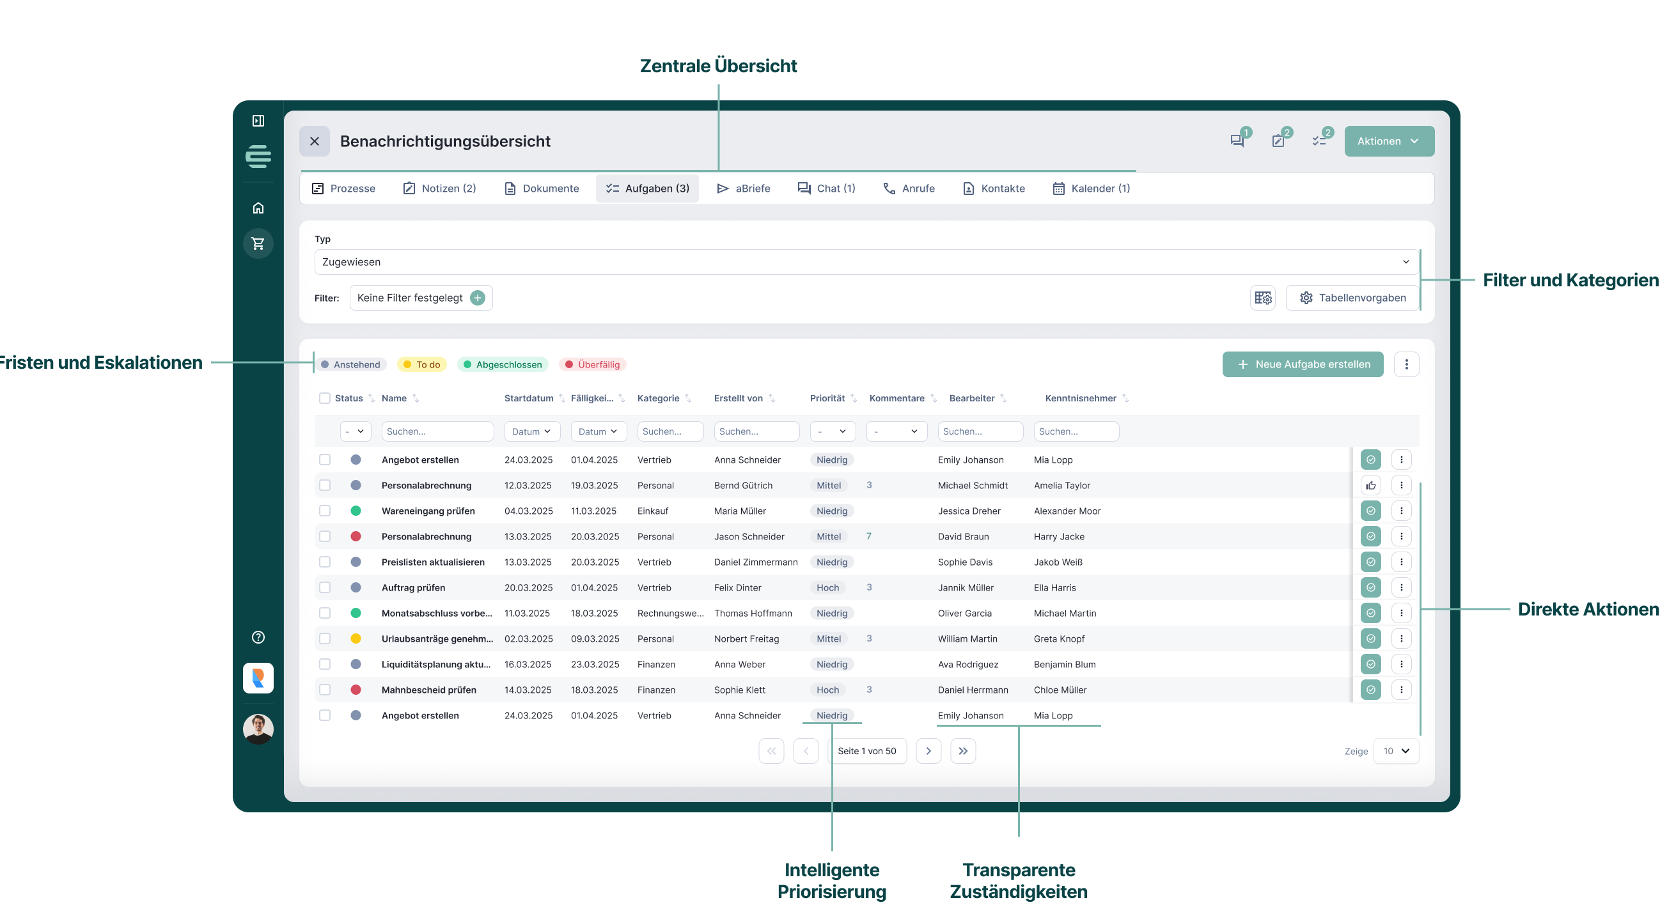
Task: Open three-dot menu for Auftrag prüfen row
Action: [1401, 587]
